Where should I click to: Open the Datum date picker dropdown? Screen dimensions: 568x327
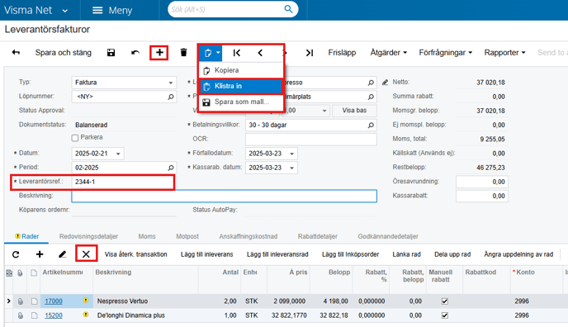(x=118, y=154)
